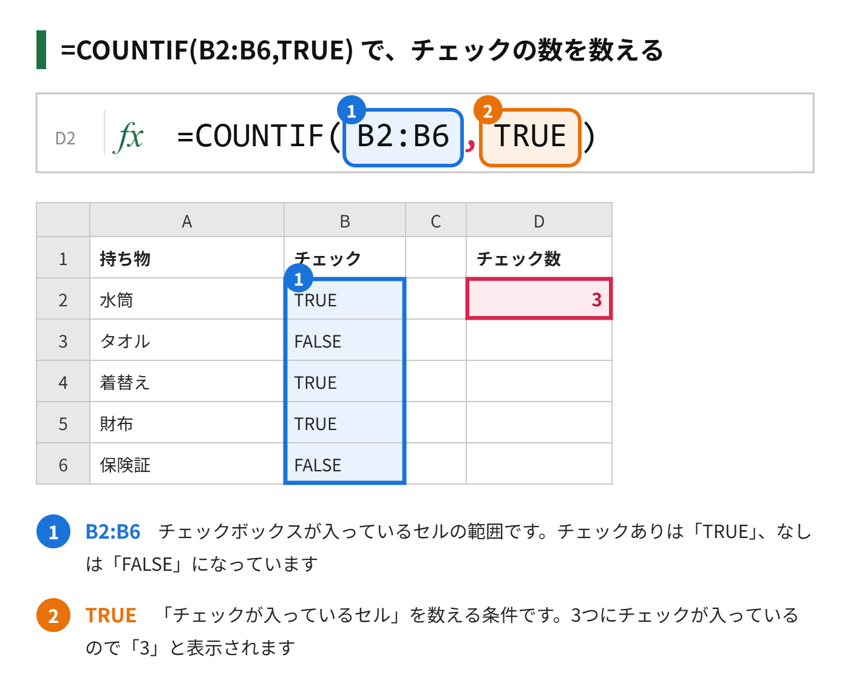Click the 財布 cell

pyautogui.click(x=187, y=423)
